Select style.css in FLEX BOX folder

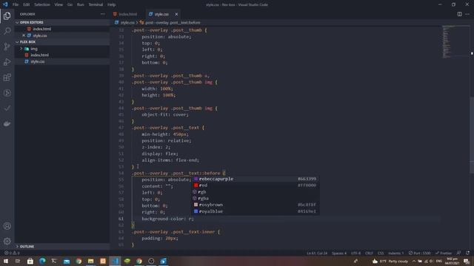pyautogui.click(x=62, y=61)
